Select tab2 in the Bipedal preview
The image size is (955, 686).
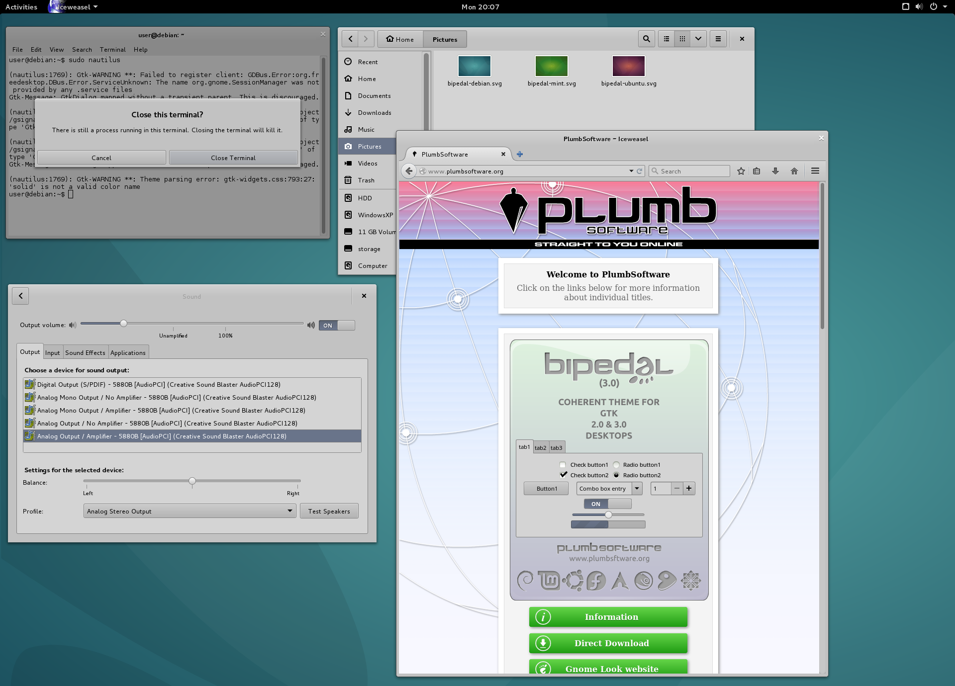[540, 447]
